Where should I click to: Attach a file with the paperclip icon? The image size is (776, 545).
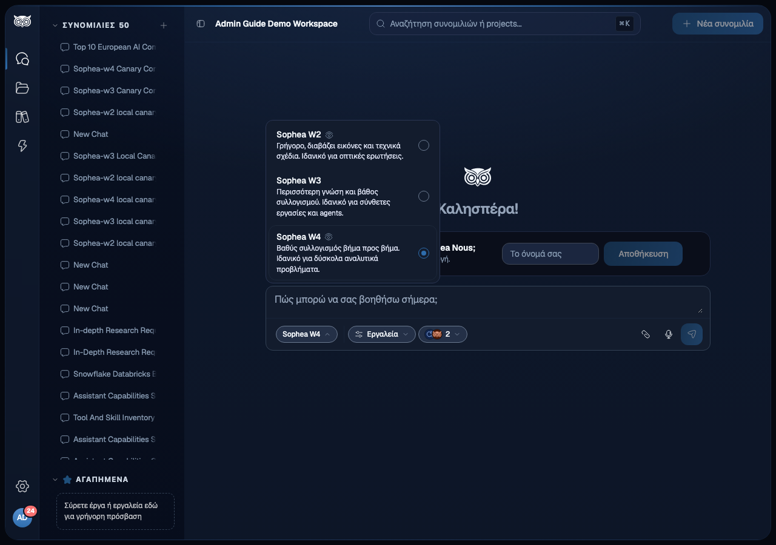tap(646, 334)
